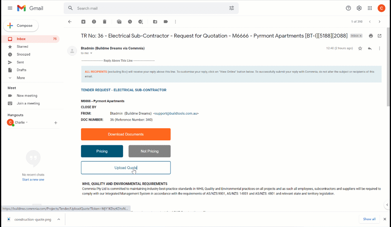Viewport: 391px width, 227px height.
Task: Open email in new window
Action: pos(380,36)
